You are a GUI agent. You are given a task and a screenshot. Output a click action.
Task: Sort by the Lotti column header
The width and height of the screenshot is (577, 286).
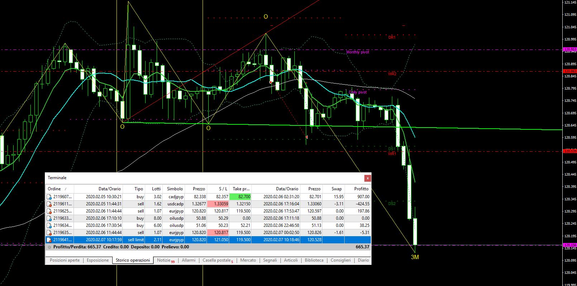pyautogui.click(x=154, y=189)
